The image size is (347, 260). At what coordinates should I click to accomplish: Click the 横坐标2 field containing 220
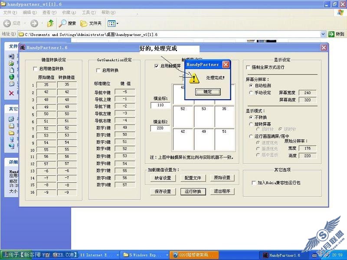click(x=160, y=128)
